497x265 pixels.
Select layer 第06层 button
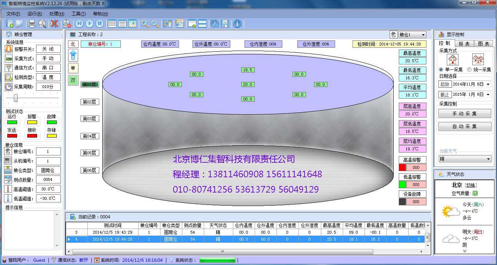90,170
